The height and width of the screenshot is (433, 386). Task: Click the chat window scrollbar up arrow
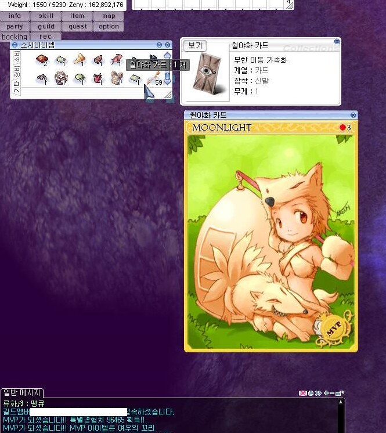point(341,402)
